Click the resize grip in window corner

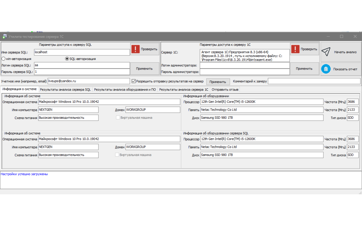point(360,192)
